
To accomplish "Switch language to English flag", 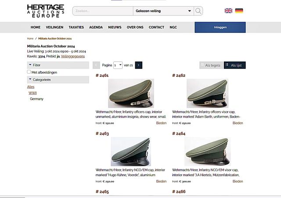I will click(228, 11).
